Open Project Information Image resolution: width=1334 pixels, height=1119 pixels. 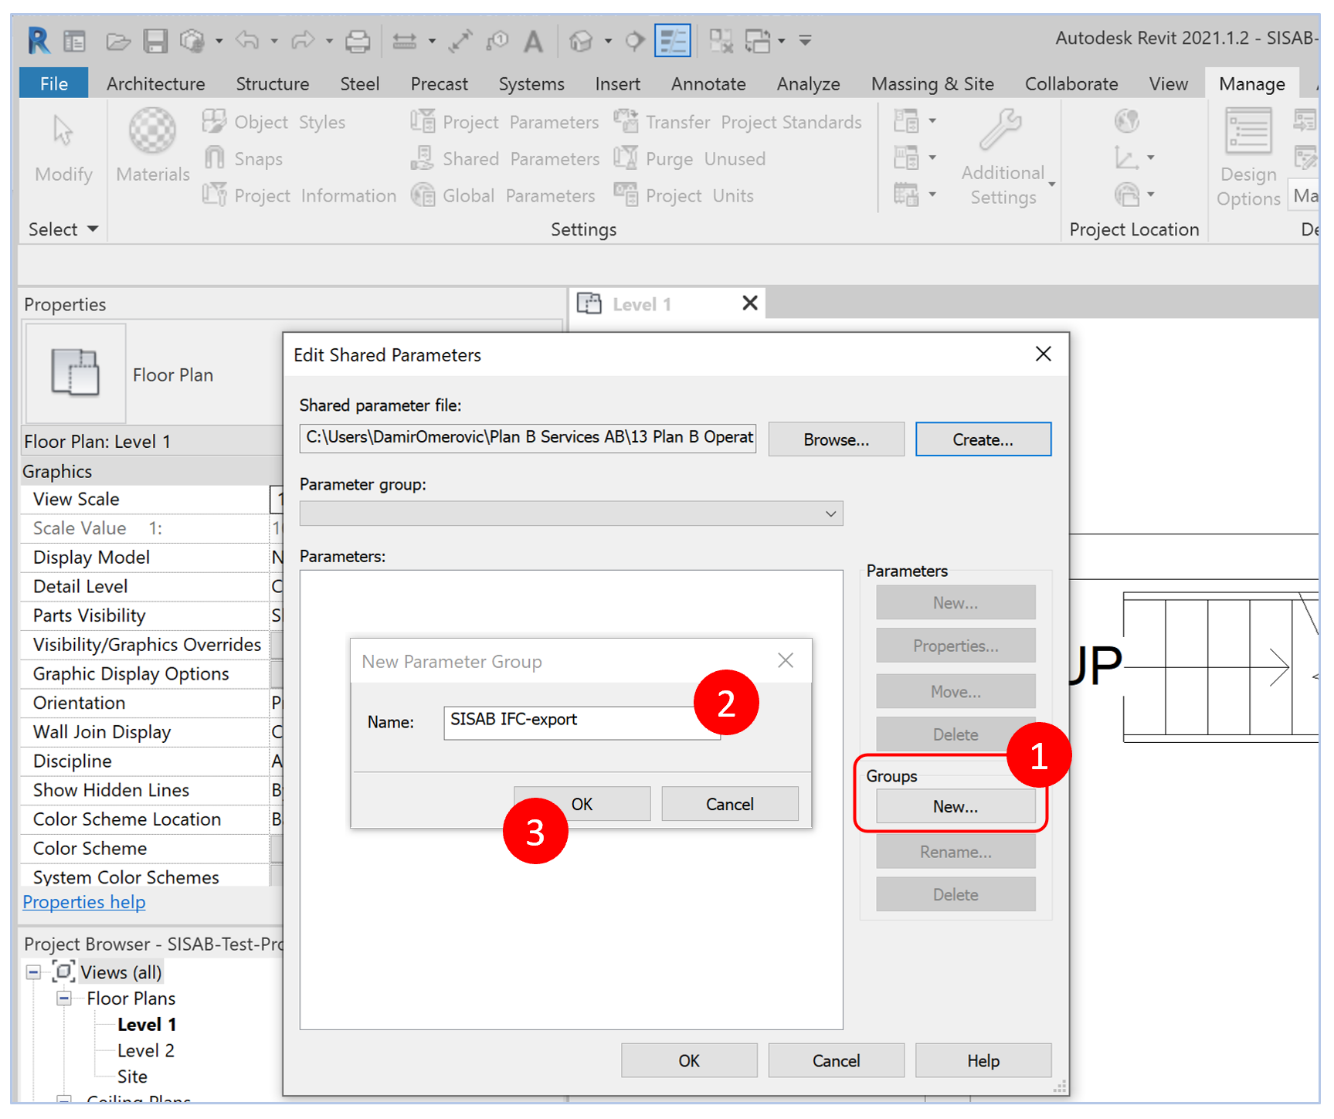pos(299,195)
